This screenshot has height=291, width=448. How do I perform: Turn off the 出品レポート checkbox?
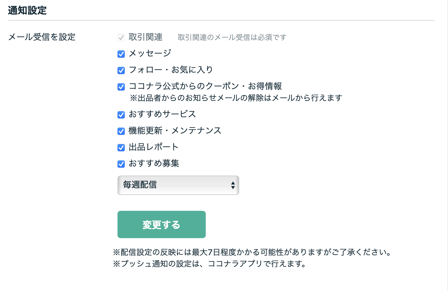pyautogui.click(x=121, y=148)
